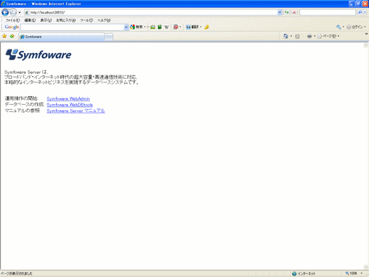Image resolution: width=369 pixels, height=277 pixels.
Task: Click the Favorites Center star icon
Action: [5, 36]
